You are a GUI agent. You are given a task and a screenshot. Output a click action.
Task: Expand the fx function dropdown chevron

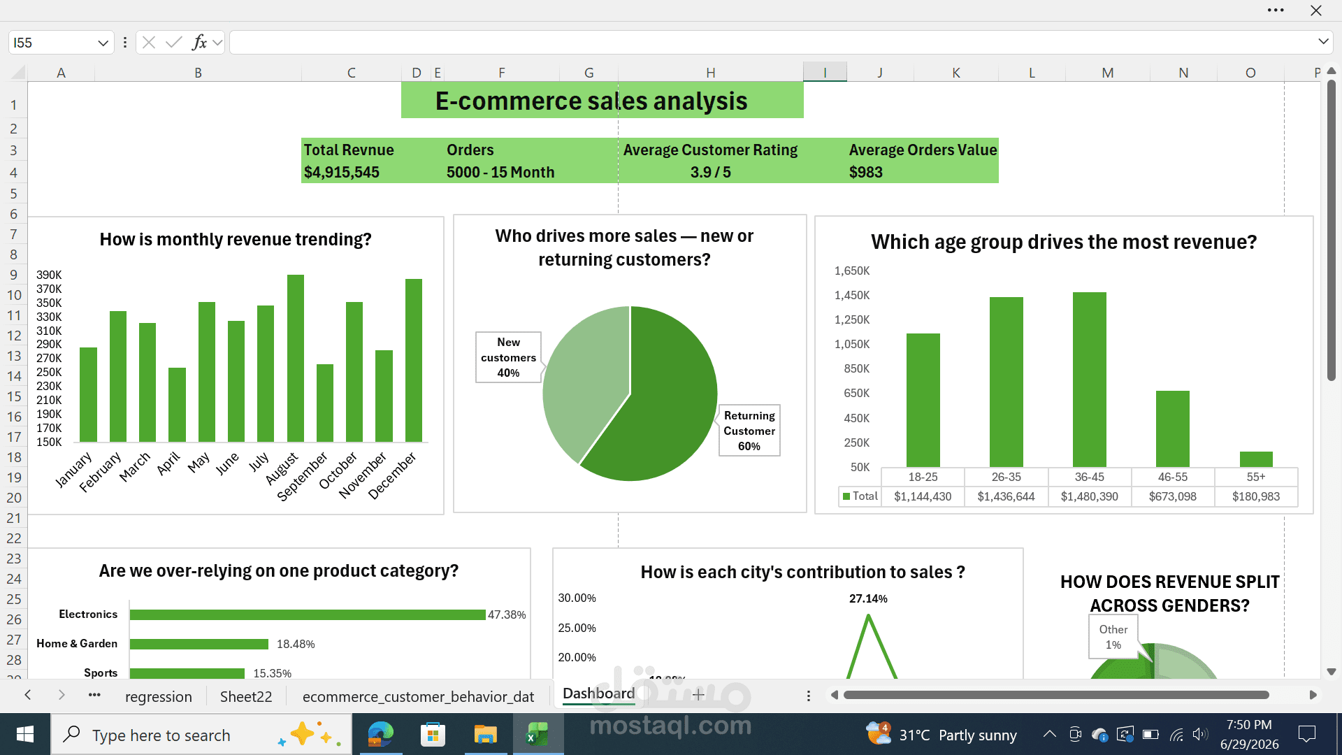coord(217,43)
